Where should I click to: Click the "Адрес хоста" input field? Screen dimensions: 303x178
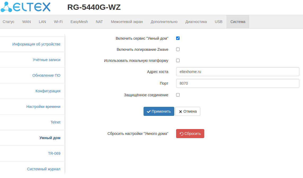click(x=237, y=72)
